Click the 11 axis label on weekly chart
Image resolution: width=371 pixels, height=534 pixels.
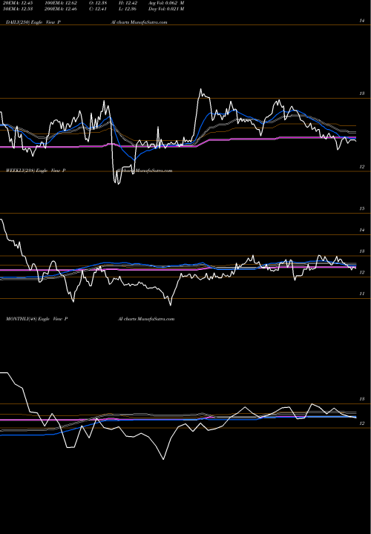(x=362, y=294)
